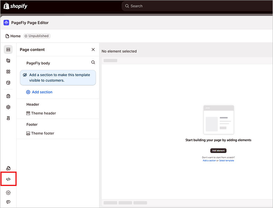273x208 pixels.
Task: Open the media and shapes sidebar icon
Action: [8, 61]
